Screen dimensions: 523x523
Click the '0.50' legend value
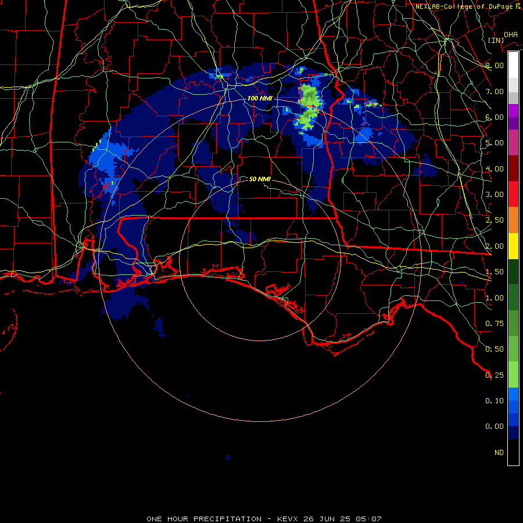tap(495, 349)
